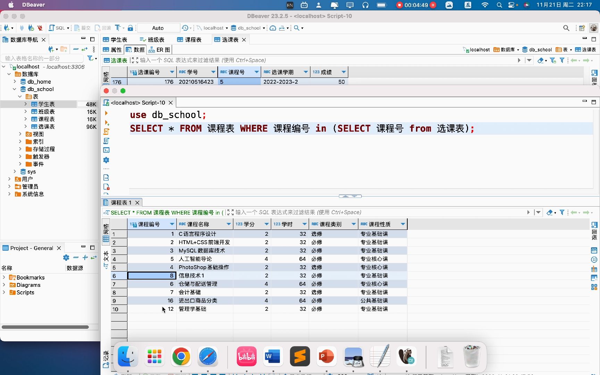Run the SQL statement with the Execute button
This screenshot has width=600, height=375.
coord(106,113)
